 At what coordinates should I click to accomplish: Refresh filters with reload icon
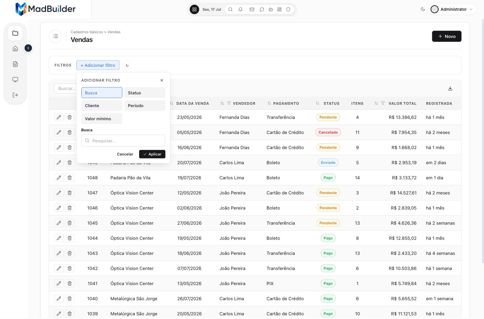click(127, 65)
